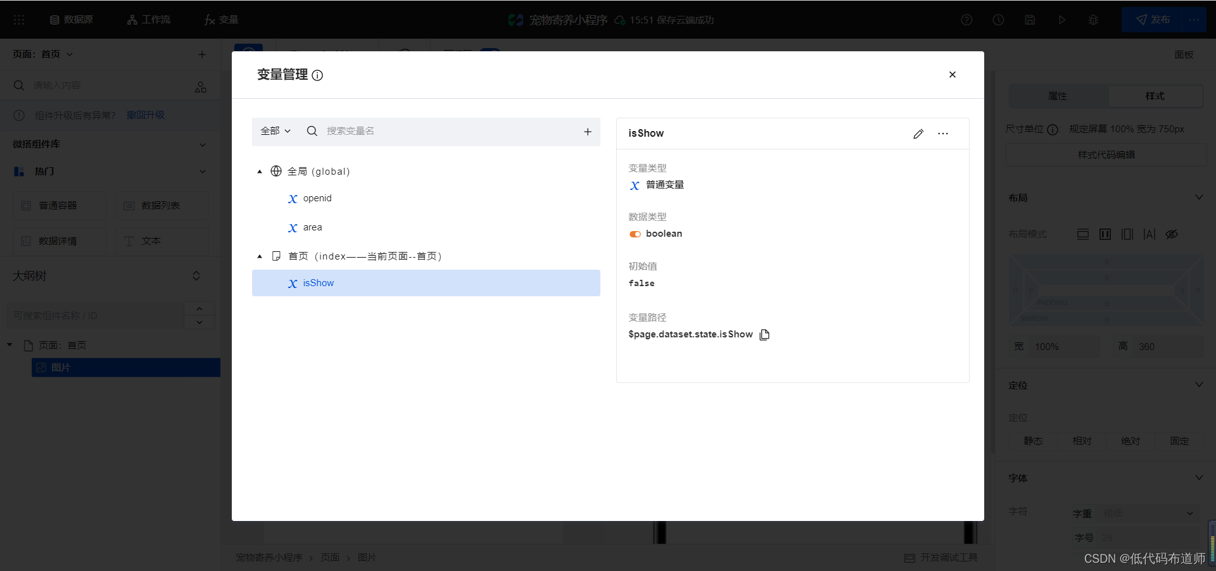1216x571 pixels.
Task: Open the 变量 menu in top bar
Action: click(222, 20)
